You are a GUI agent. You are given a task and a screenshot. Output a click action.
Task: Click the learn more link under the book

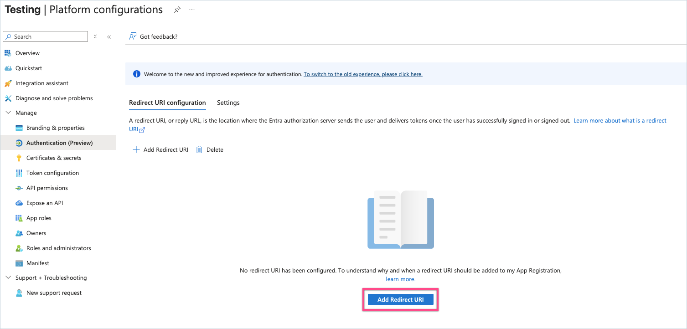point(401,279)
